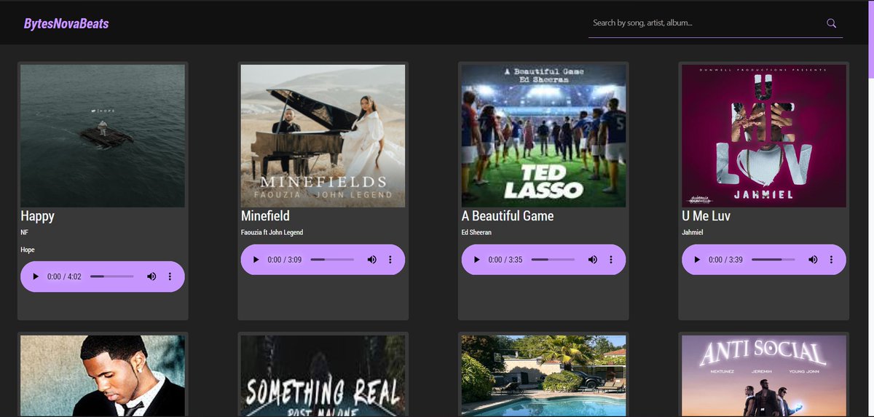874x417 pixels.
Task: Open the Anti Social cover art
Action: (765, 376)
